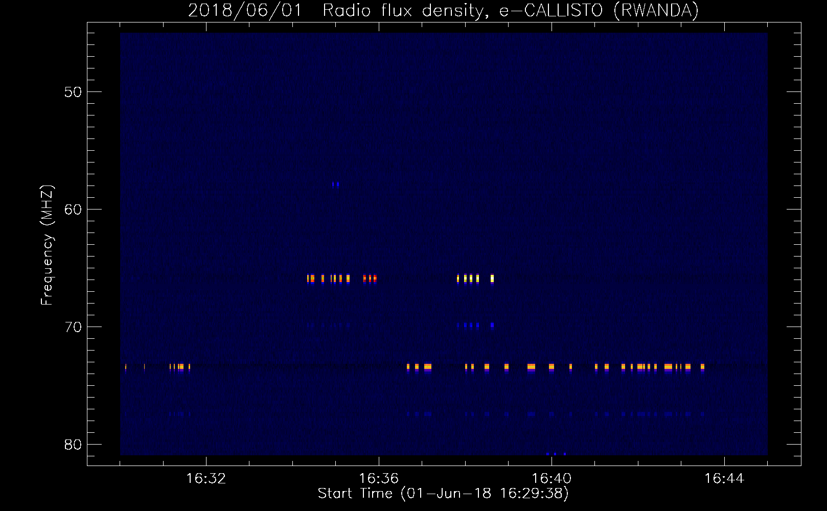Click the lone bright burst at 66 MHz right end
Screen dimensions: 827x511
pos(492,278)
